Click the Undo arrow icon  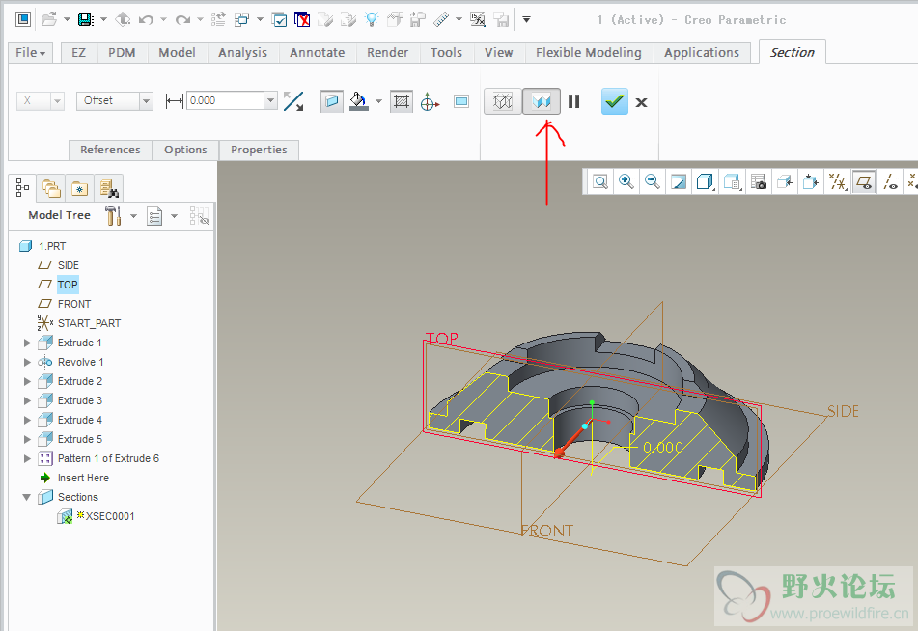(x=146, y=20)
